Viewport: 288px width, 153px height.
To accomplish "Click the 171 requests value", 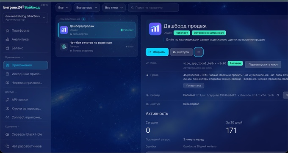I will point(231,131).
